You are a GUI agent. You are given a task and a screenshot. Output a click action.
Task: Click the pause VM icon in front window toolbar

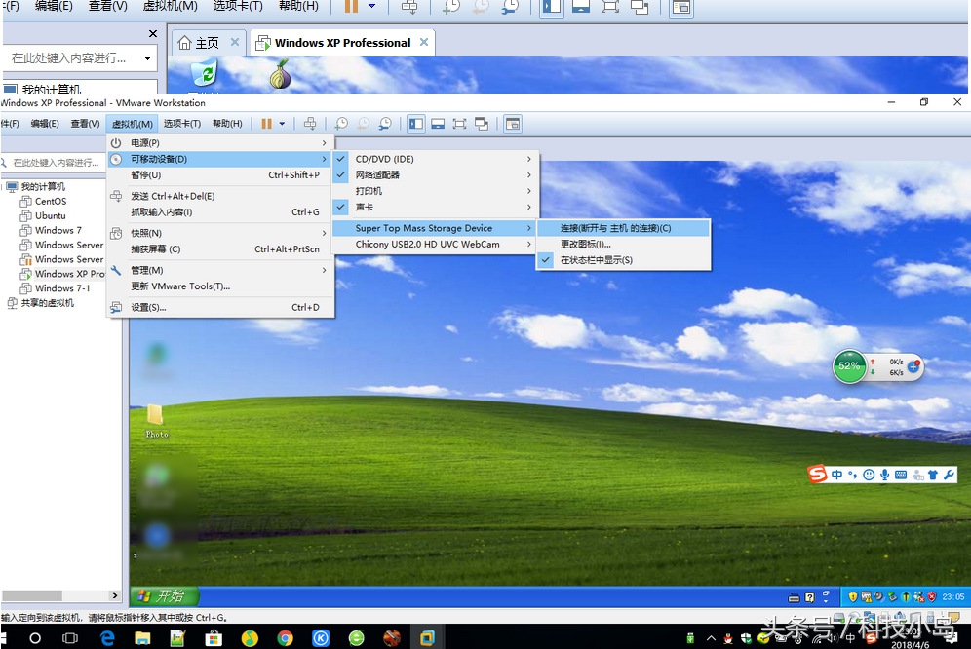[x=266, y=124]
